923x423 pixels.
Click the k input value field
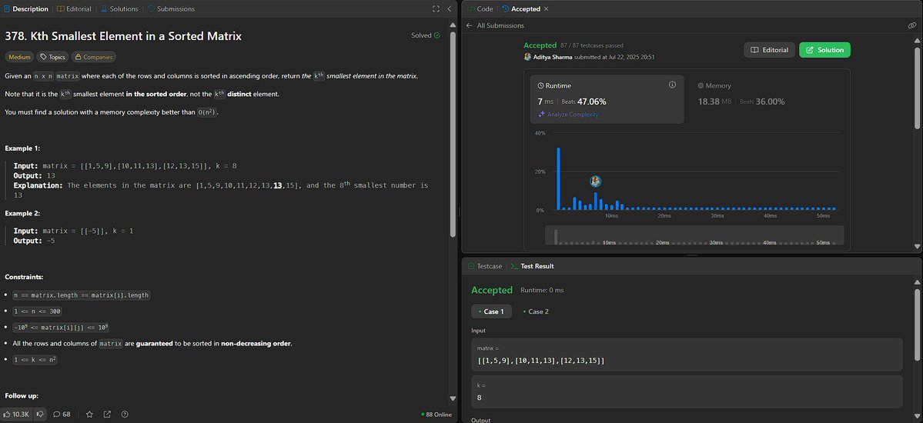click(687, 391)
